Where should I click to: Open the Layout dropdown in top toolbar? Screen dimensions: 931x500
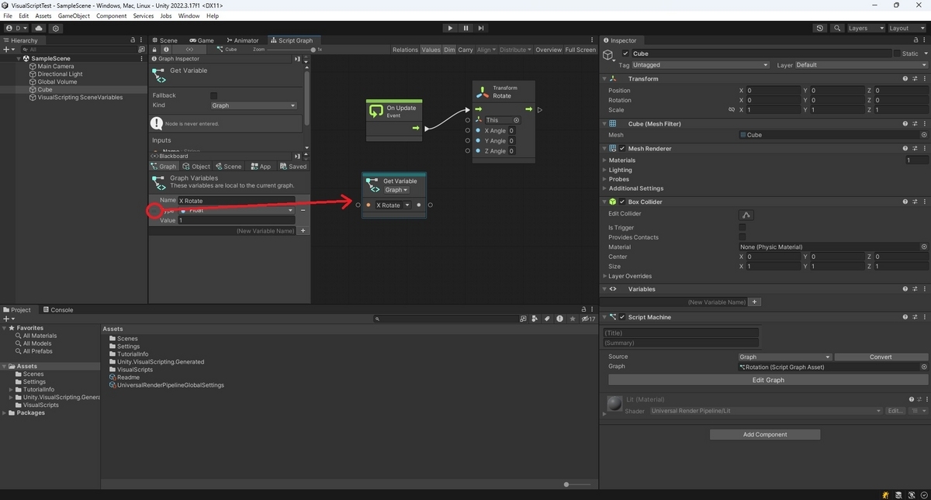[906, 28]
